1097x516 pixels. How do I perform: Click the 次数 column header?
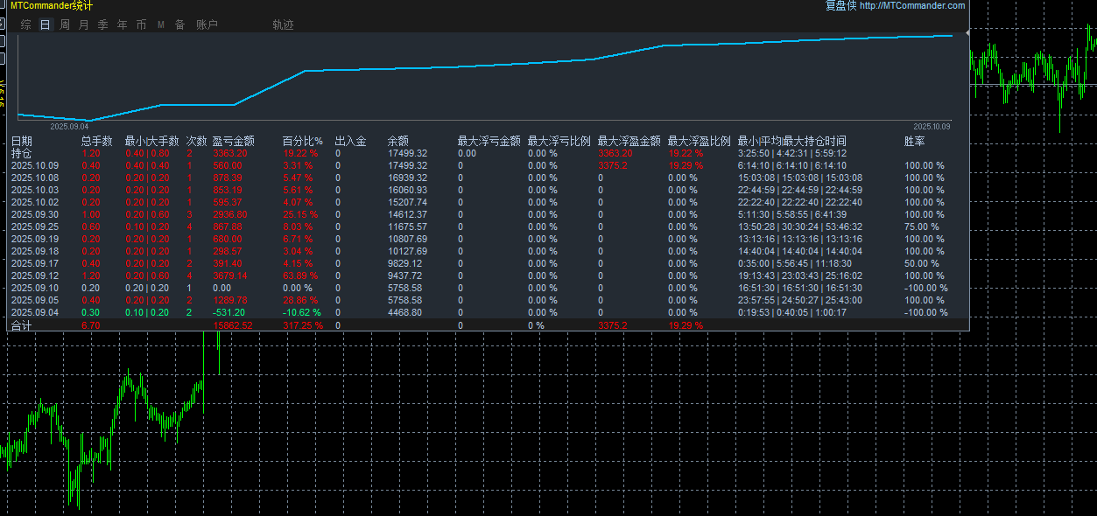point(197,141)
